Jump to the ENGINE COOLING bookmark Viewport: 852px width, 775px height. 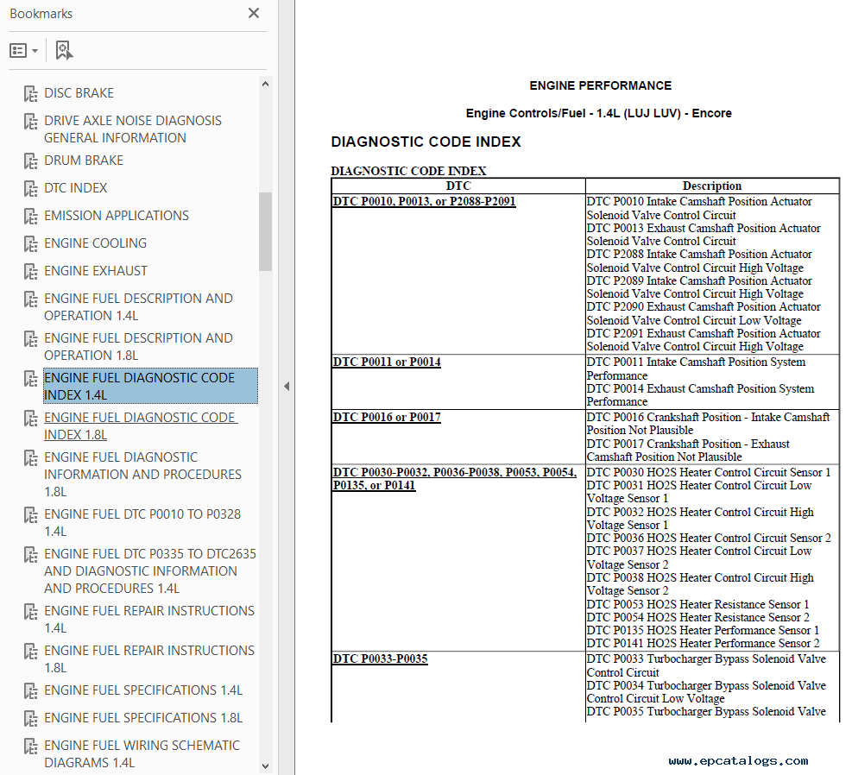click(95, 243)
